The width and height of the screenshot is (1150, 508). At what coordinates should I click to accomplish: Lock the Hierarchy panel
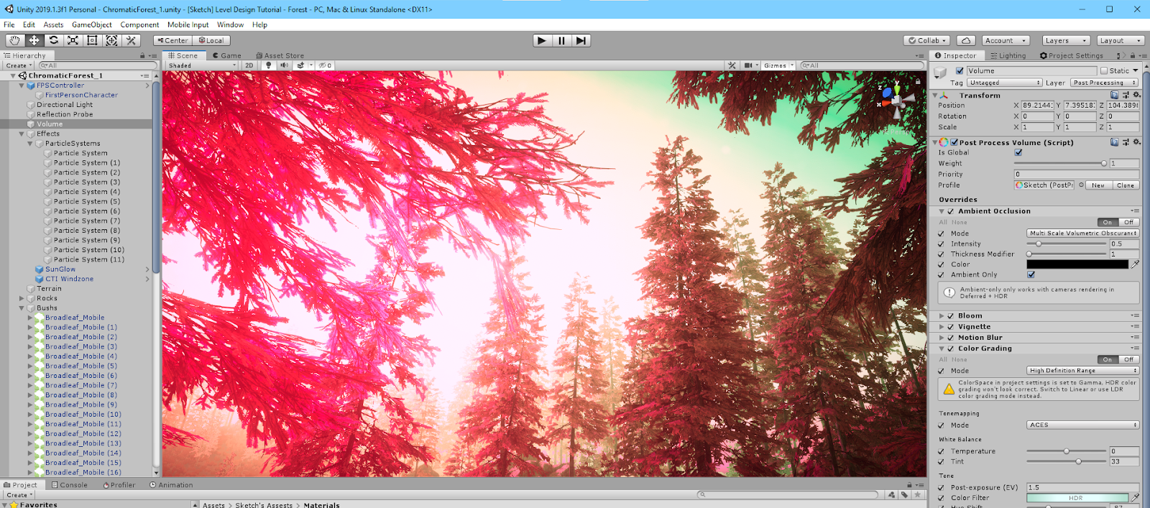click(142, 55)
